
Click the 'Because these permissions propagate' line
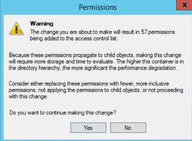click(95, 55)
